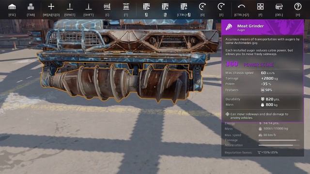Open the four-square grid F icon
Screen dimensions: 310x174
[x=260, y=7]
